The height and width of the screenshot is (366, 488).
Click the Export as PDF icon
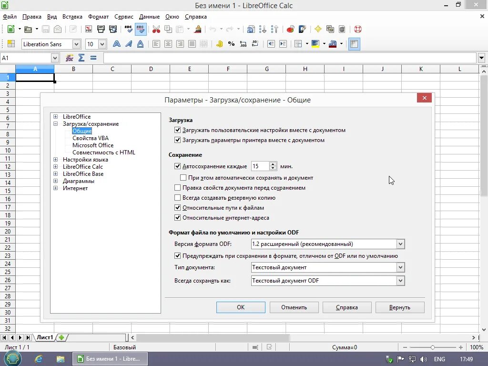(x=88, y=29)
